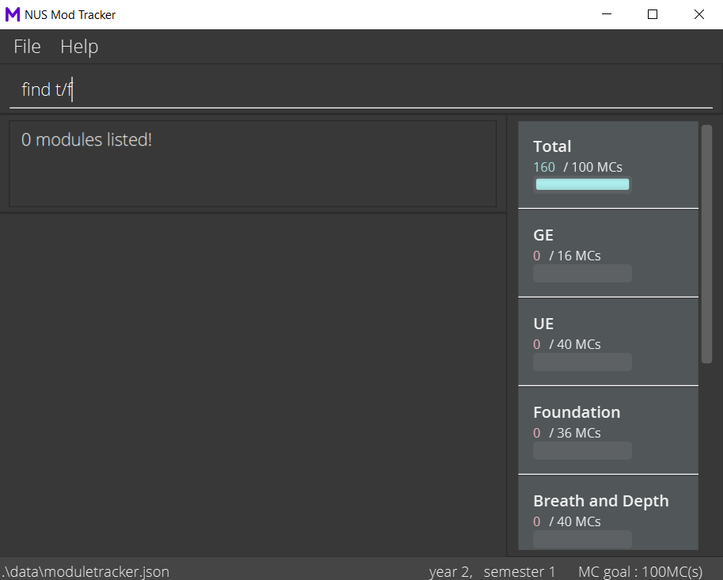The width and height of the screenshot is (723, 580).
Task: Click 'MC goal : 100MC(s)' in status bar
Action: (x=641, y=572)
